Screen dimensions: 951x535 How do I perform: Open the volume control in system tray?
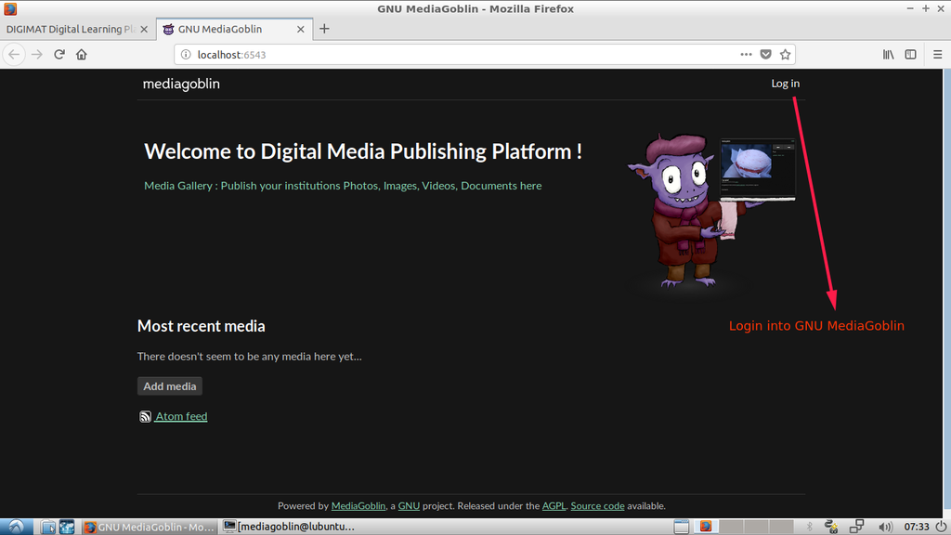(885, 527)
